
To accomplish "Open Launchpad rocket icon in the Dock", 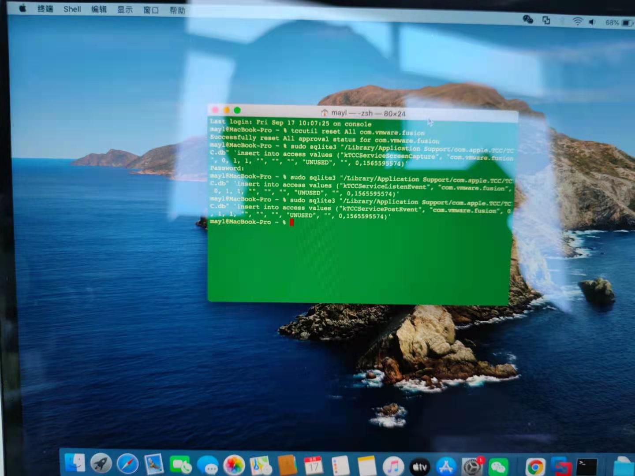I will pos(101,464).
